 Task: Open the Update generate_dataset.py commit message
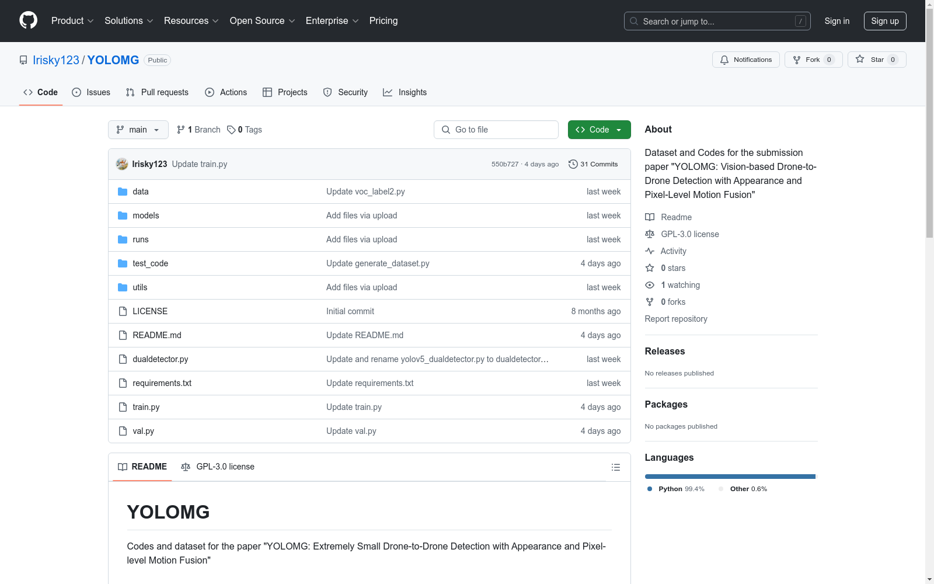click(378, 263)
